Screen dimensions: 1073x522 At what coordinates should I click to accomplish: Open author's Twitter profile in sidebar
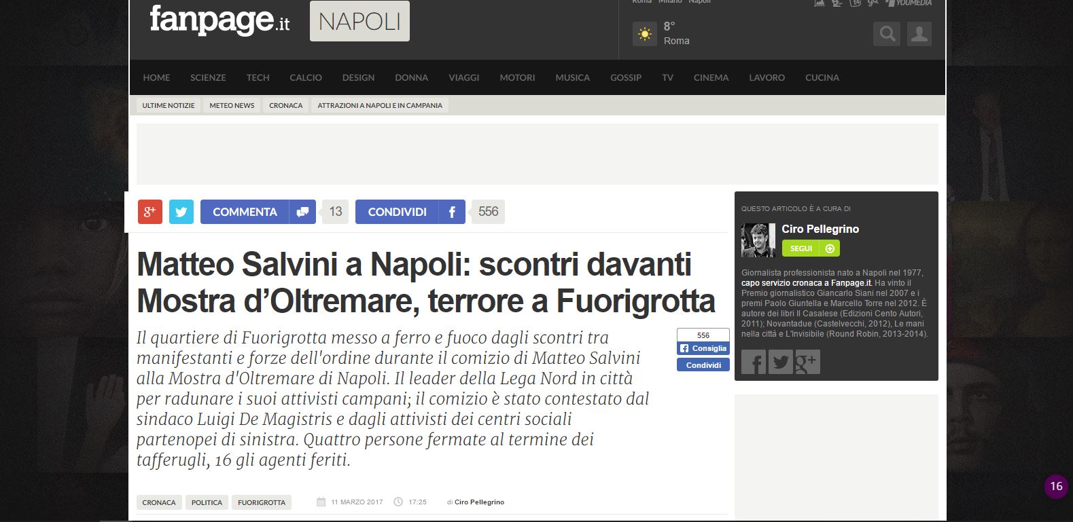click(x=781, y=362)
